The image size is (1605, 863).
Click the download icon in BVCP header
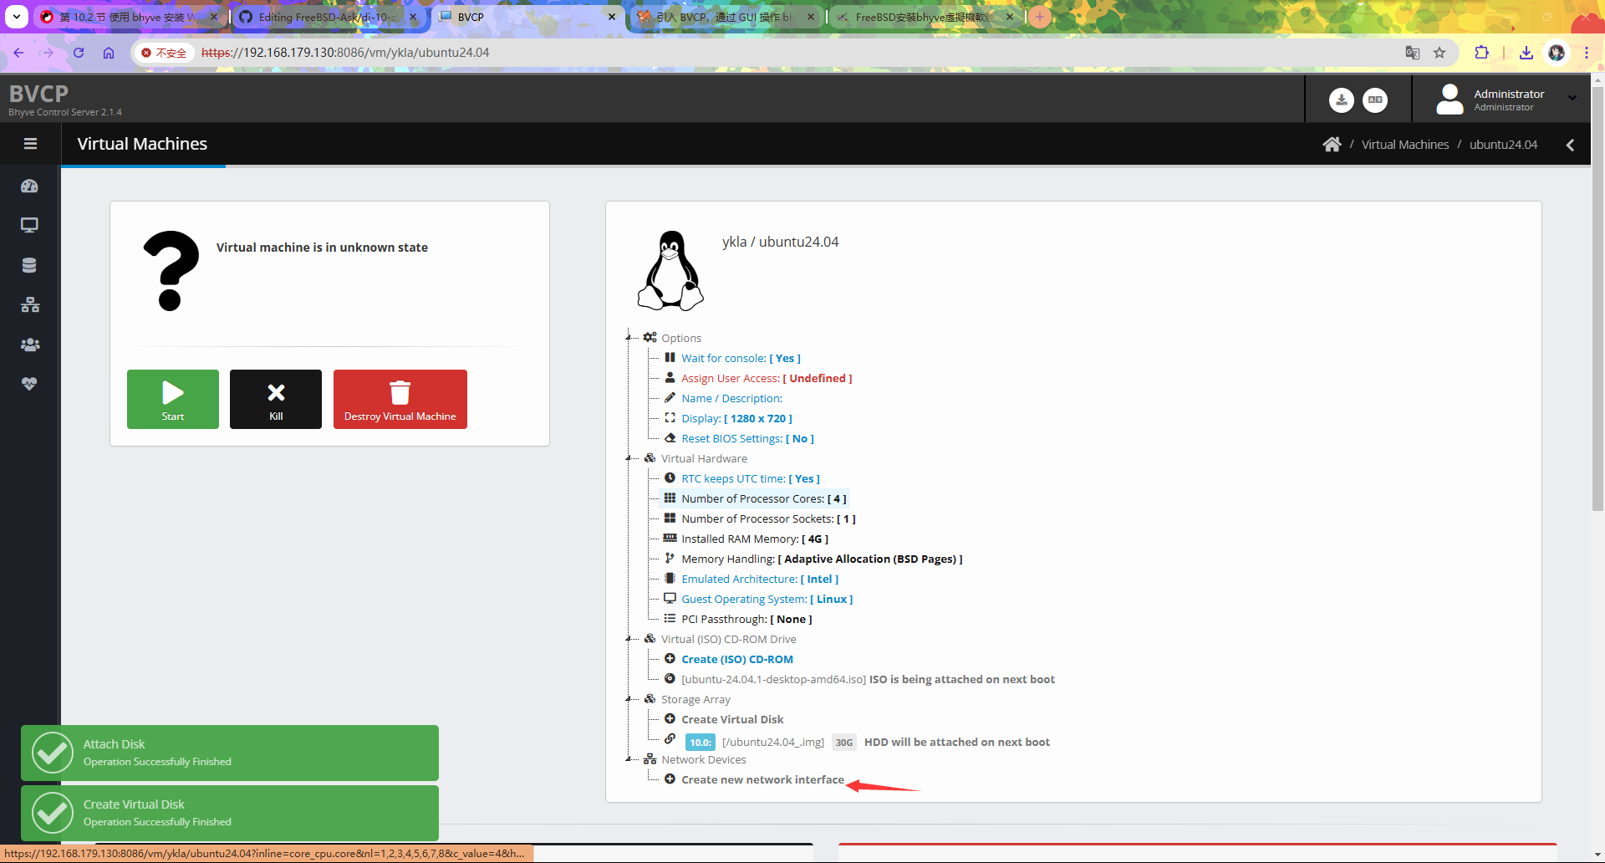pos(1341,100)
